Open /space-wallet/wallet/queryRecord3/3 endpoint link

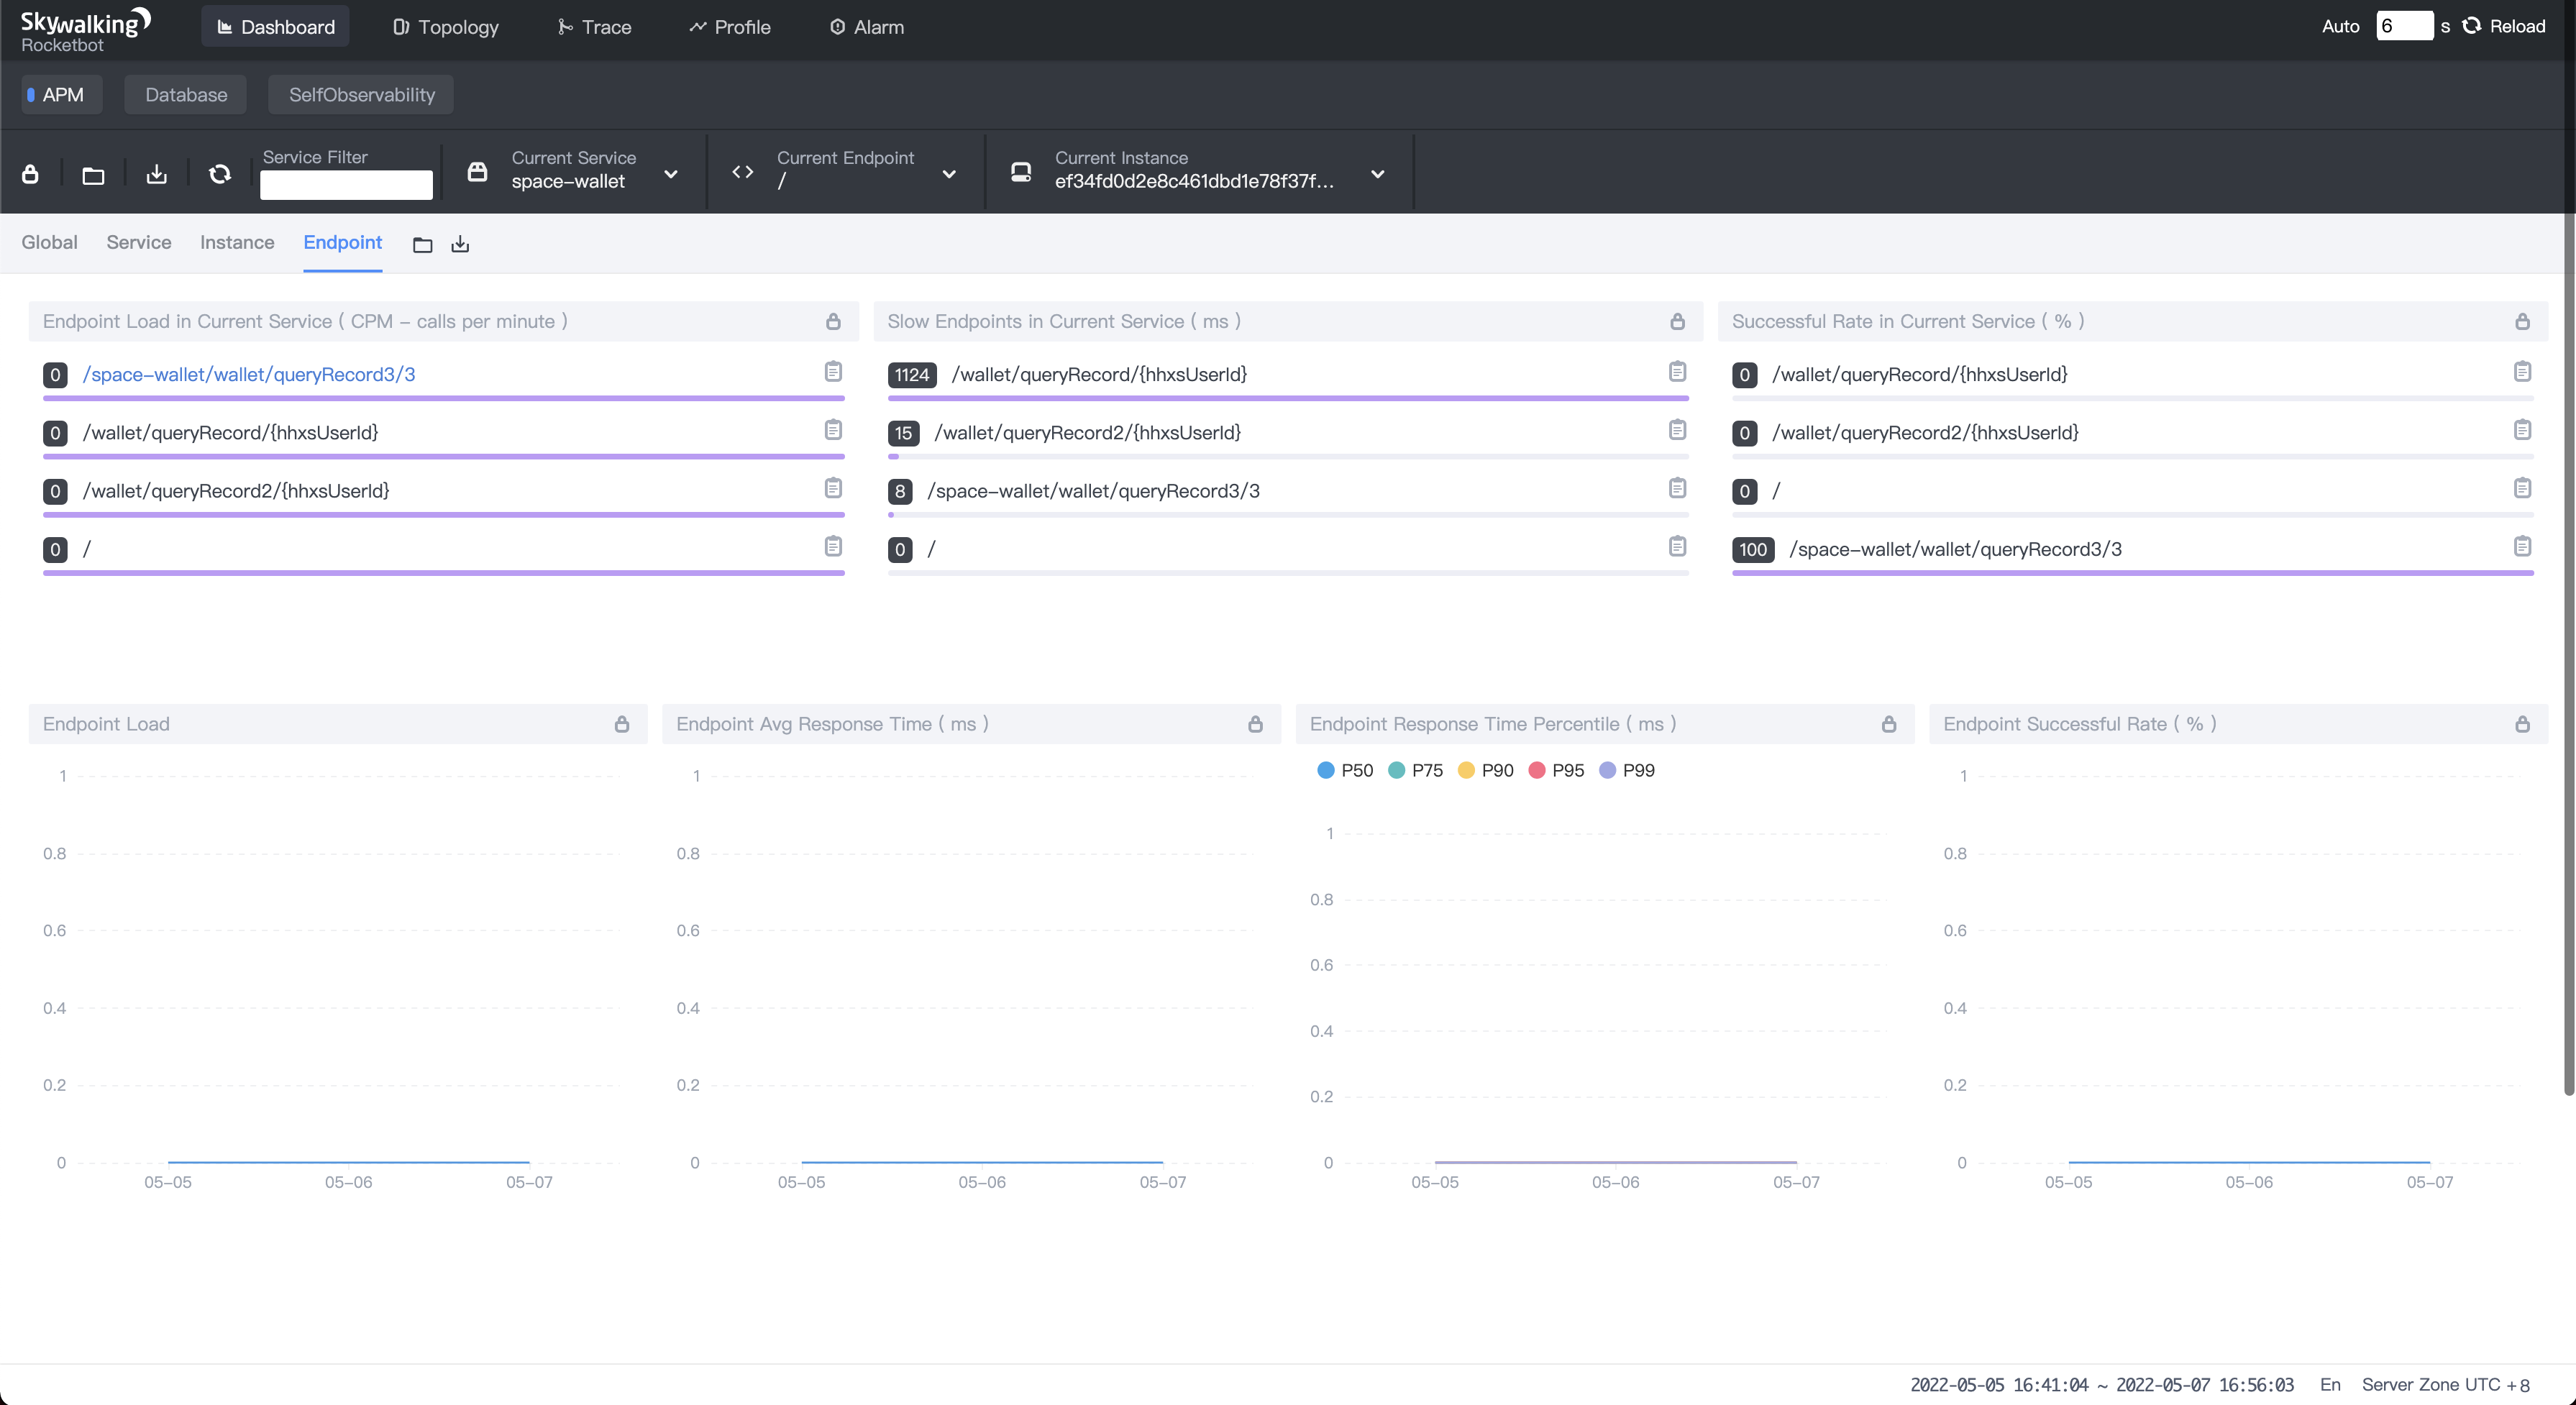point(249,374)
